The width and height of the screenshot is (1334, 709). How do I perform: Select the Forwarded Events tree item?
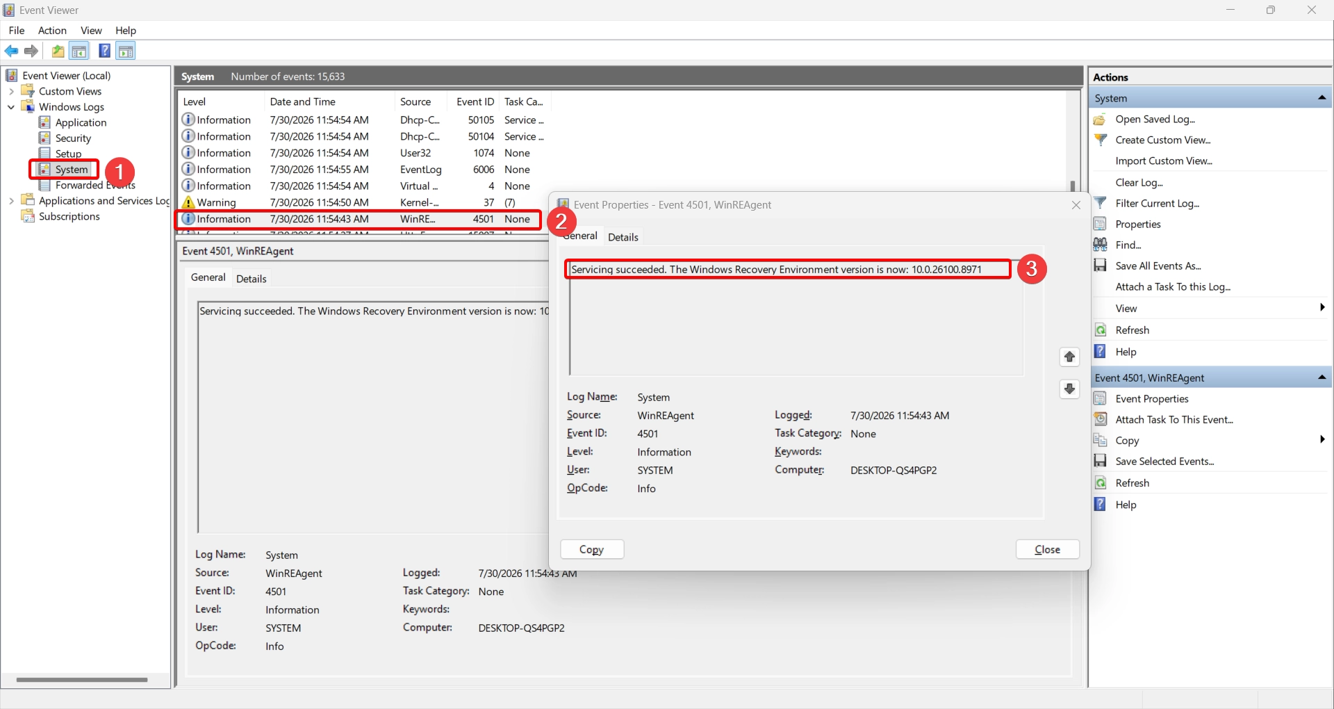(x=95, y=185)
